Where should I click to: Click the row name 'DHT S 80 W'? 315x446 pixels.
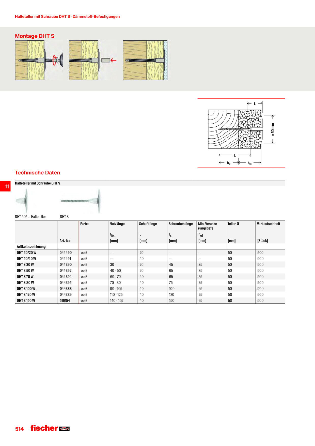[x=25, y=283]
